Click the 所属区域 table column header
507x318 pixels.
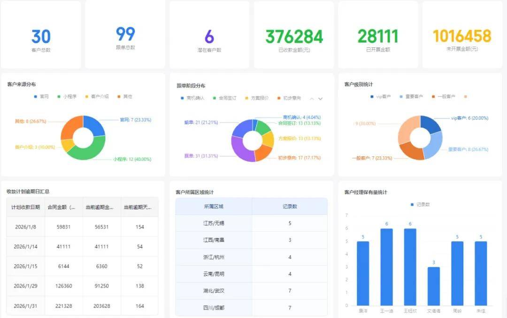pyautogui.click(x=214, y=206)
